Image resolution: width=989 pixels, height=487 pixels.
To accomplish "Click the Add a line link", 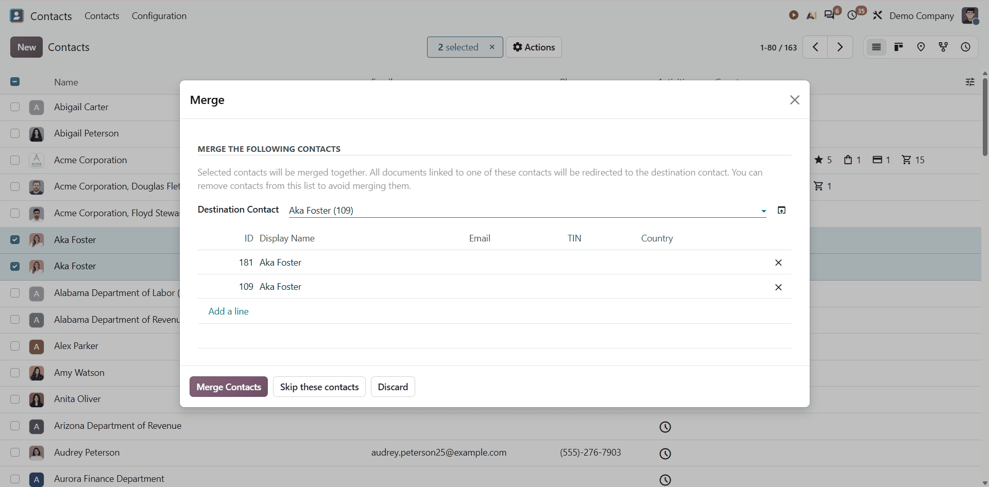I will point(228,311).
